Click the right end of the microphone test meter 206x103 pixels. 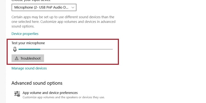112,49
